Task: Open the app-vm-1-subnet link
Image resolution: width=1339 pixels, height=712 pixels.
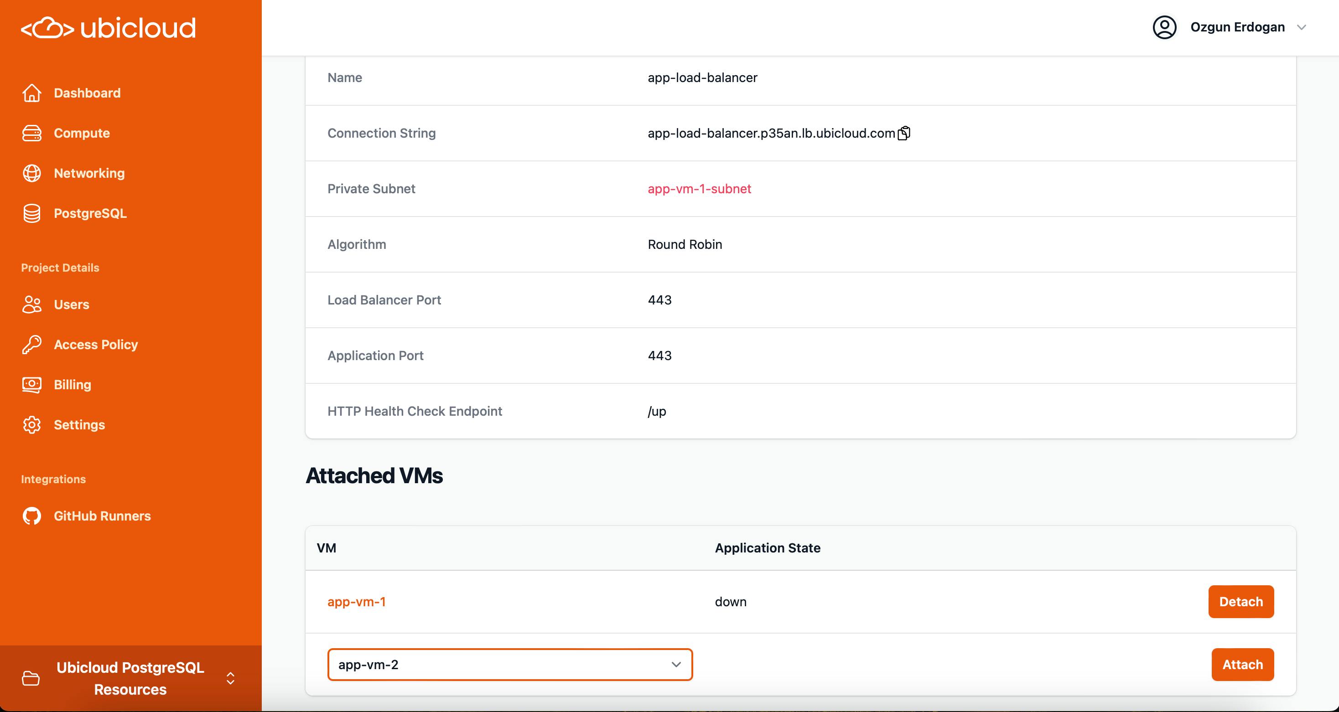Action: tap(699, 189)
